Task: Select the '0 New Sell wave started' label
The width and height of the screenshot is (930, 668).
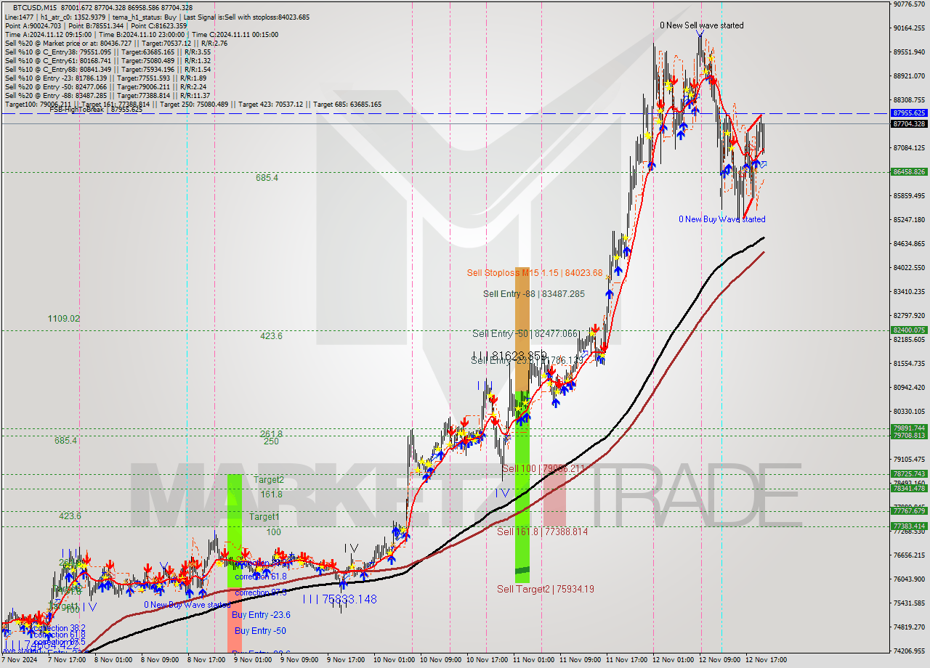Action: [x=701, y=25]
